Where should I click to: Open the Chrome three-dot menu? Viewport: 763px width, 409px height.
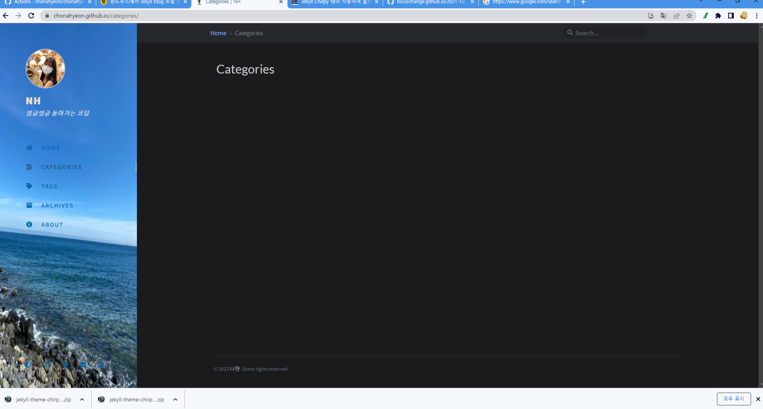[757, 16]
